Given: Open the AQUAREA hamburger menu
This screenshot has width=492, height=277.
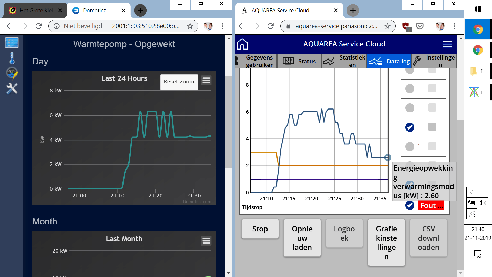Looking at the screenshot, I should coord(447,44).
